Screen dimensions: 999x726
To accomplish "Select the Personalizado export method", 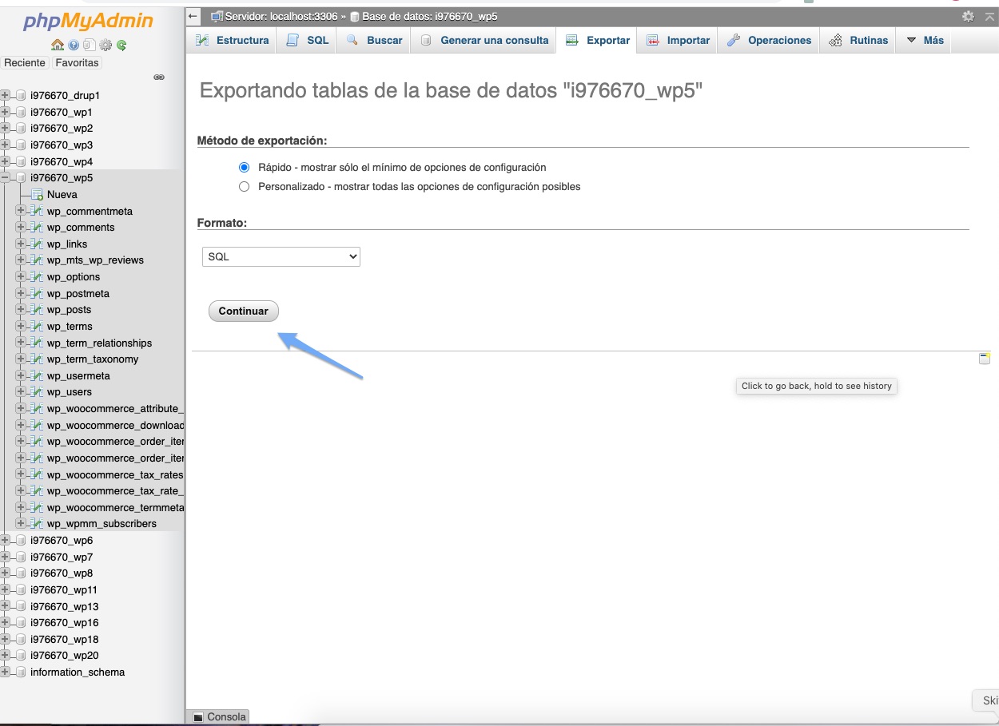I will (x=245, y=187).
